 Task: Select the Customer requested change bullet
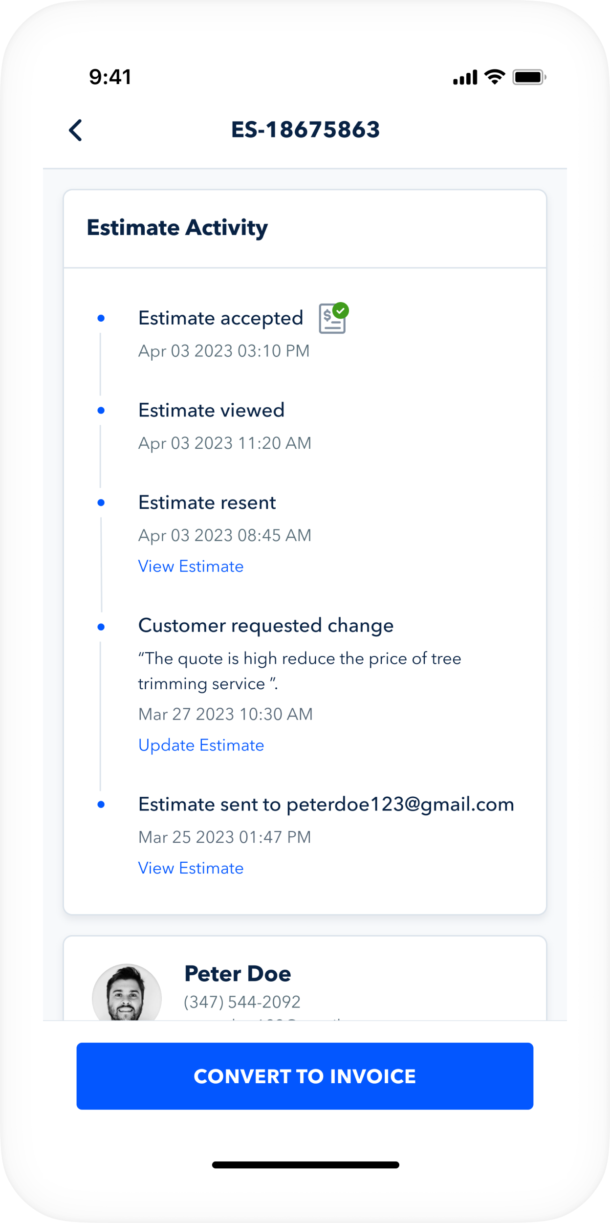pyautogui.click(x=101, y=627)
